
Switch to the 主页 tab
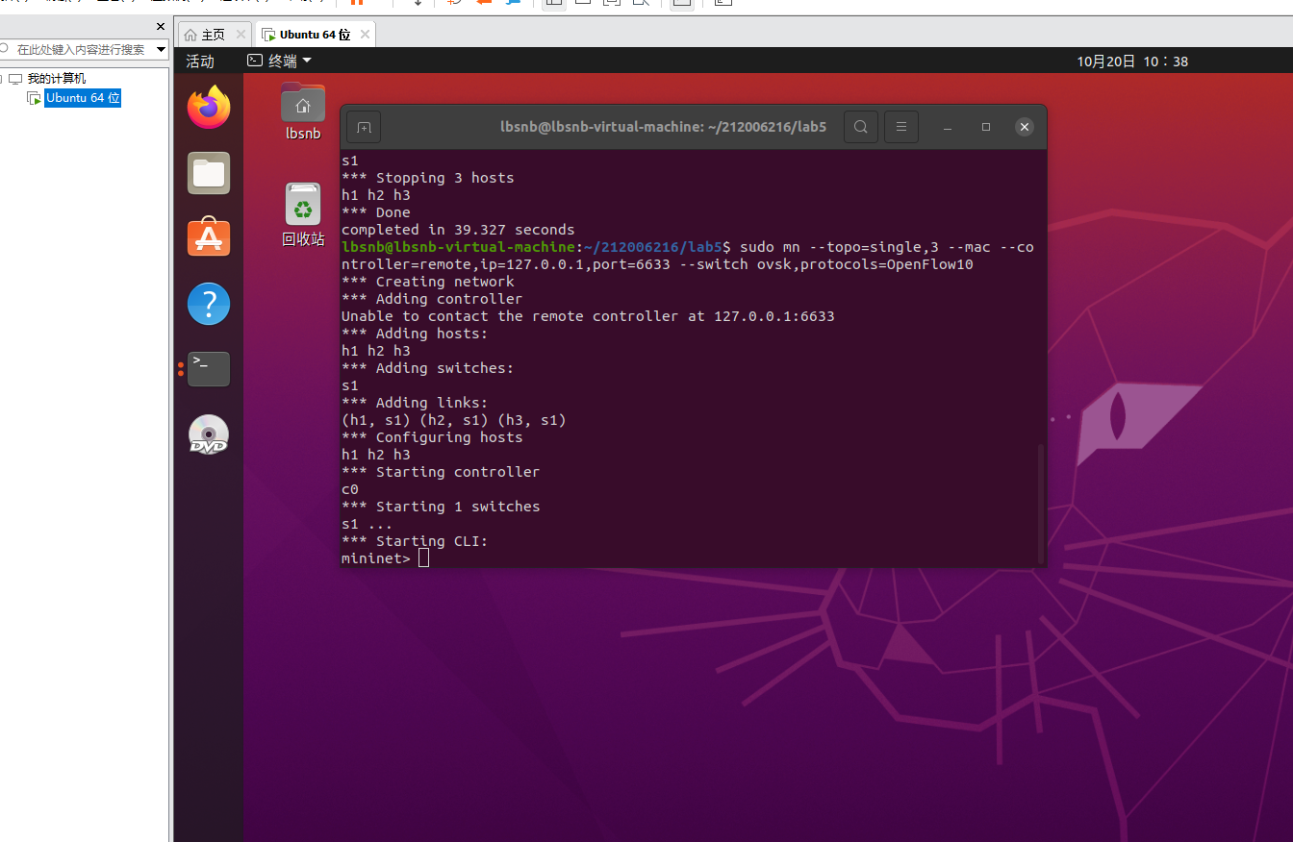[x=214, y=35]
